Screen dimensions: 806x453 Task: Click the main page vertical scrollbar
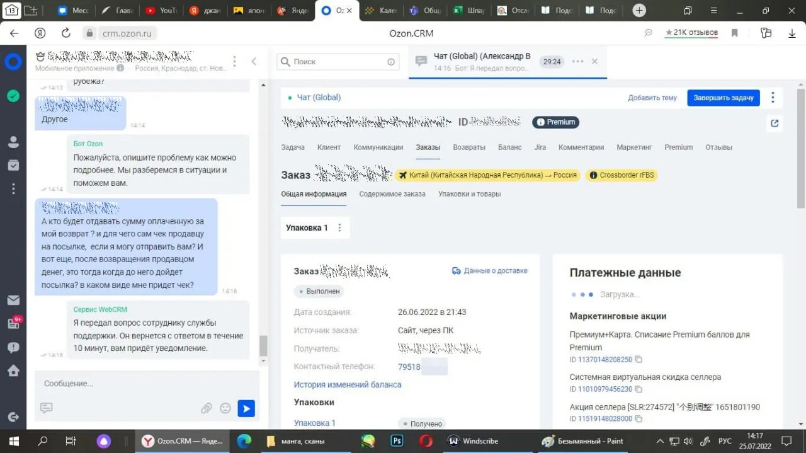point(801,148)
